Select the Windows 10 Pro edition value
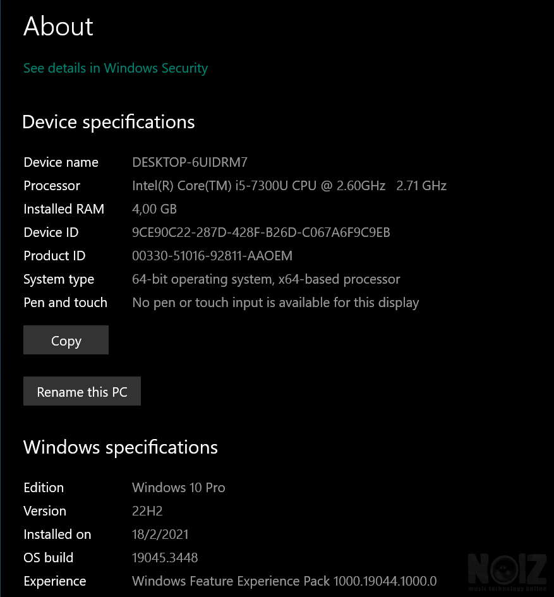 click(178, 488)
